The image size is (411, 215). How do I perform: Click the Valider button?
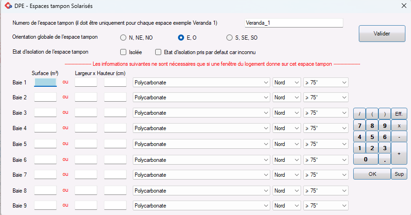point(382,34)
